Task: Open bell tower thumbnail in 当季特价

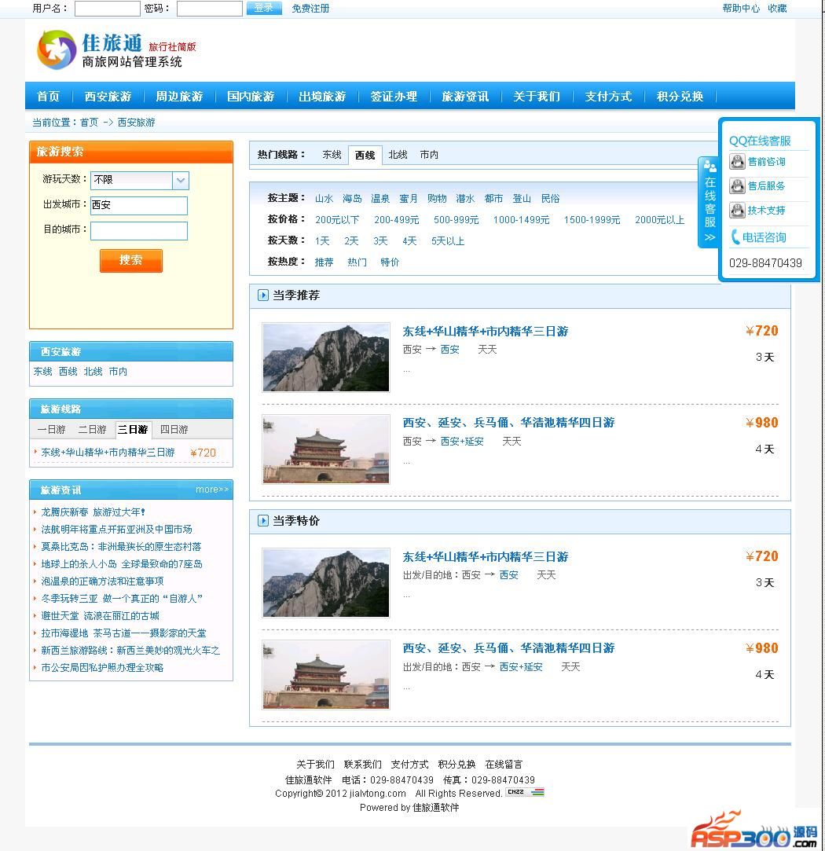Action: click(325, 675)
